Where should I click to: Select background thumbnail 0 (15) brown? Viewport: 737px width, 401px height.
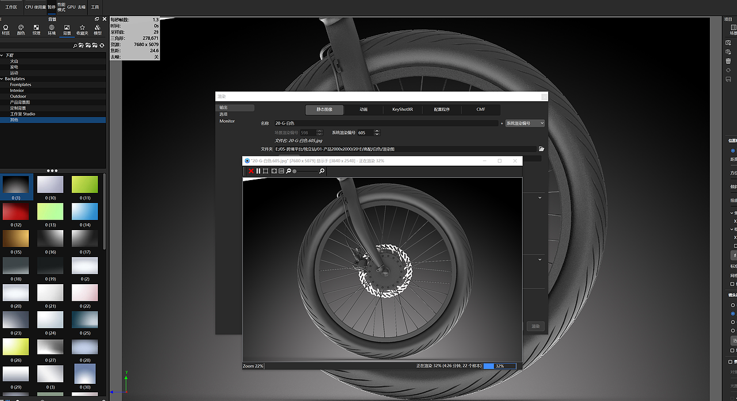tap(16, 238)
